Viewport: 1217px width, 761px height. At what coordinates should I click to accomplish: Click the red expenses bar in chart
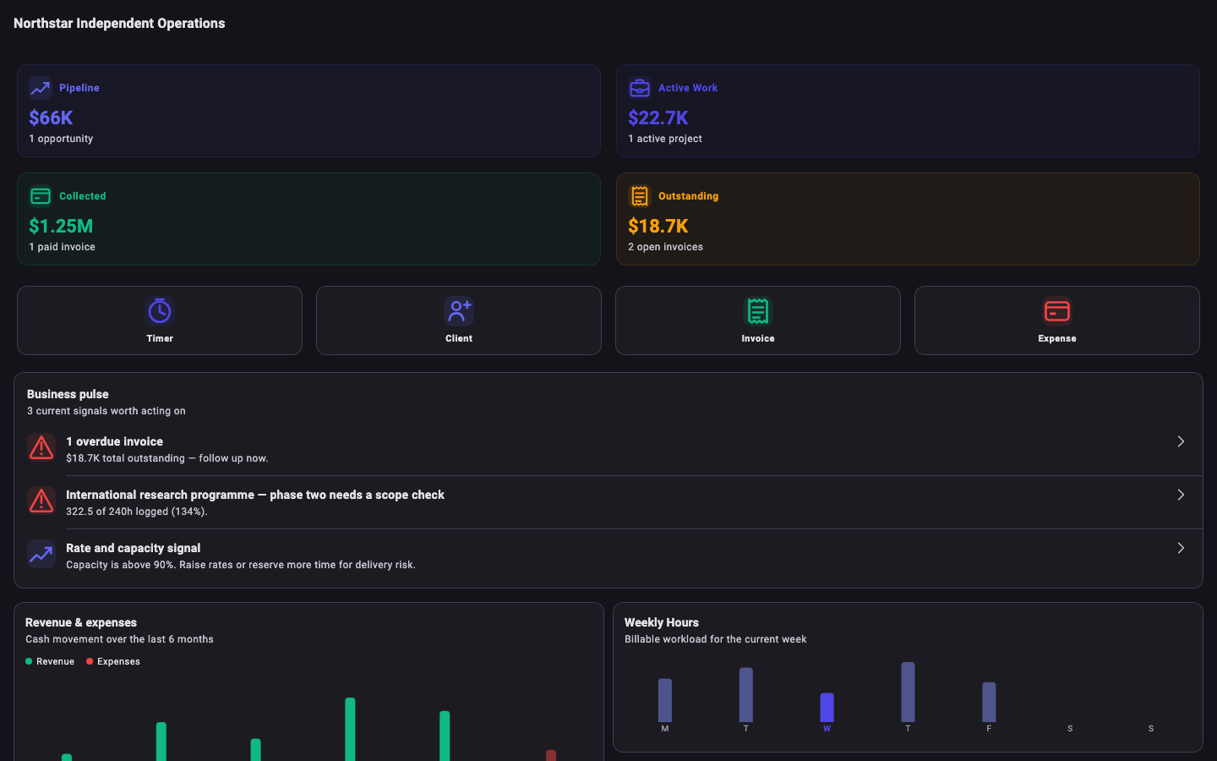(551, 755)
